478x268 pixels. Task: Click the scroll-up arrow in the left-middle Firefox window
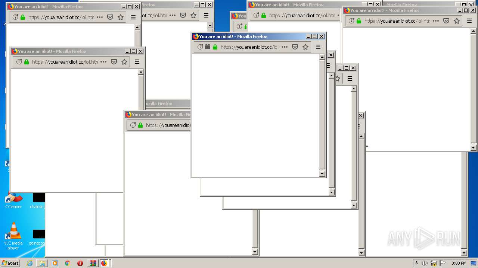141,72
